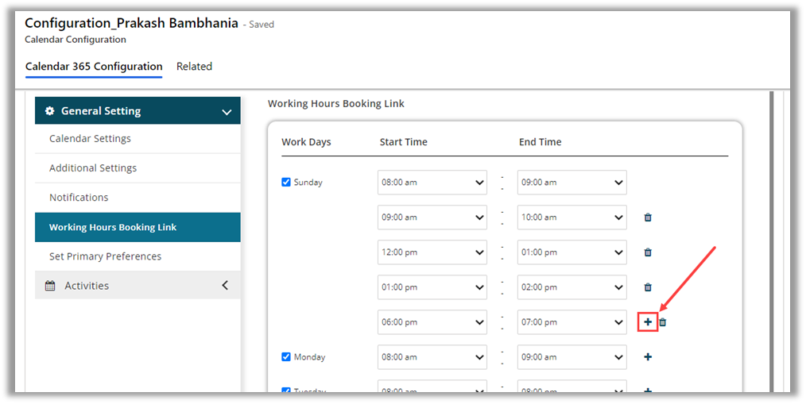Screen dimensions: 806x404
Task: Click the vertical scrollbar on the right
Action: tap(773, 238)
